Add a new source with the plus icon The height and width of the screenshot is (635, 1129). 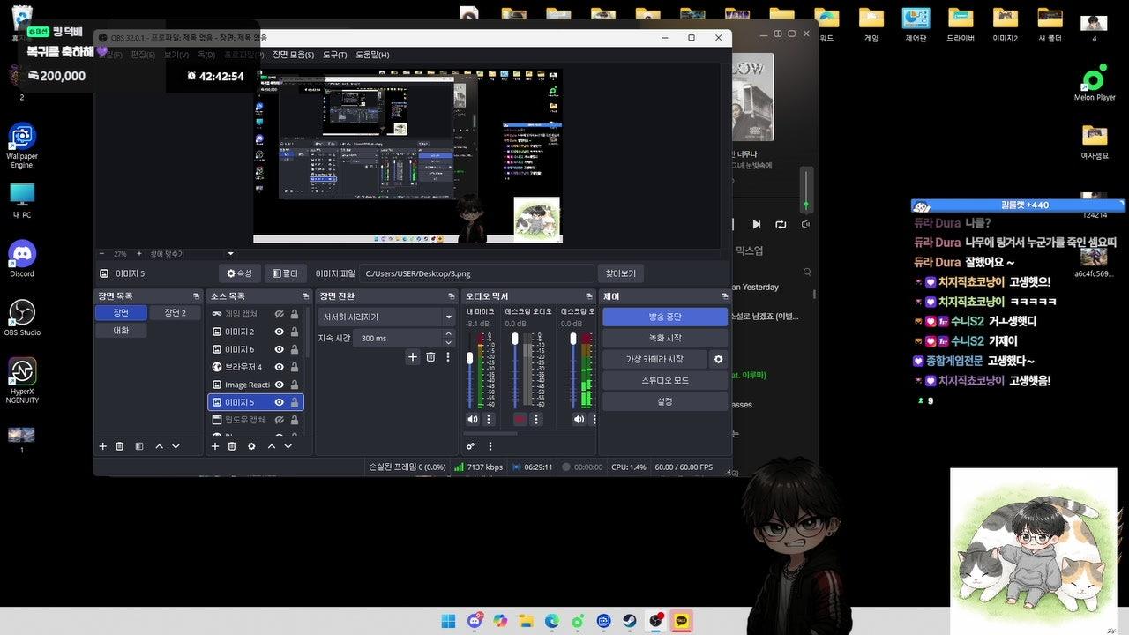(x=214, y=446)
